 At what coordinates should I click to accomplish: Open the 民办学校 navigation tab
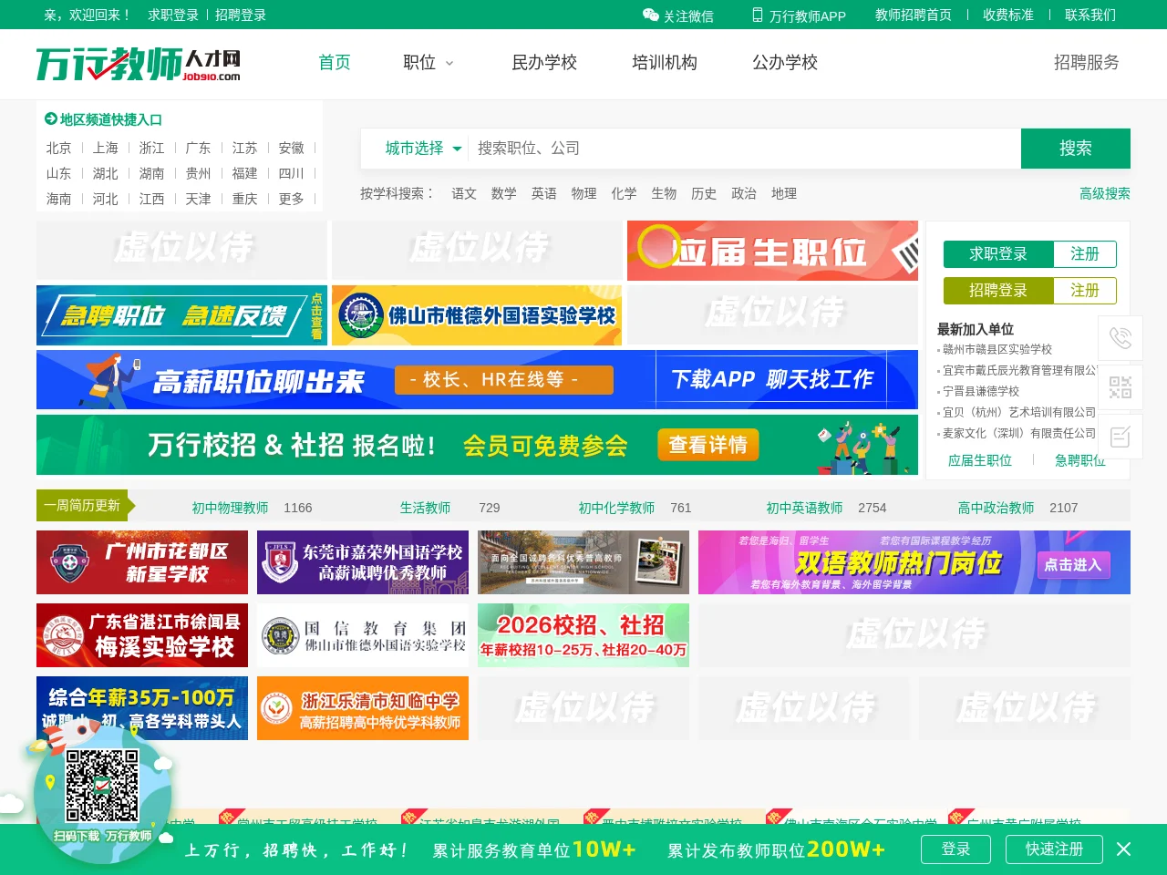coord(544,63)
